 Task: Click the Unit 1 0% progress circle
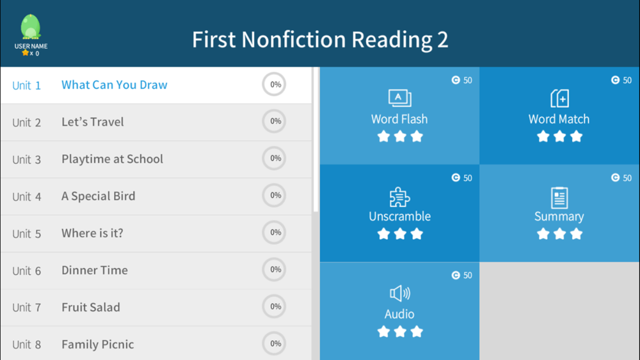(x=274, y=84)
